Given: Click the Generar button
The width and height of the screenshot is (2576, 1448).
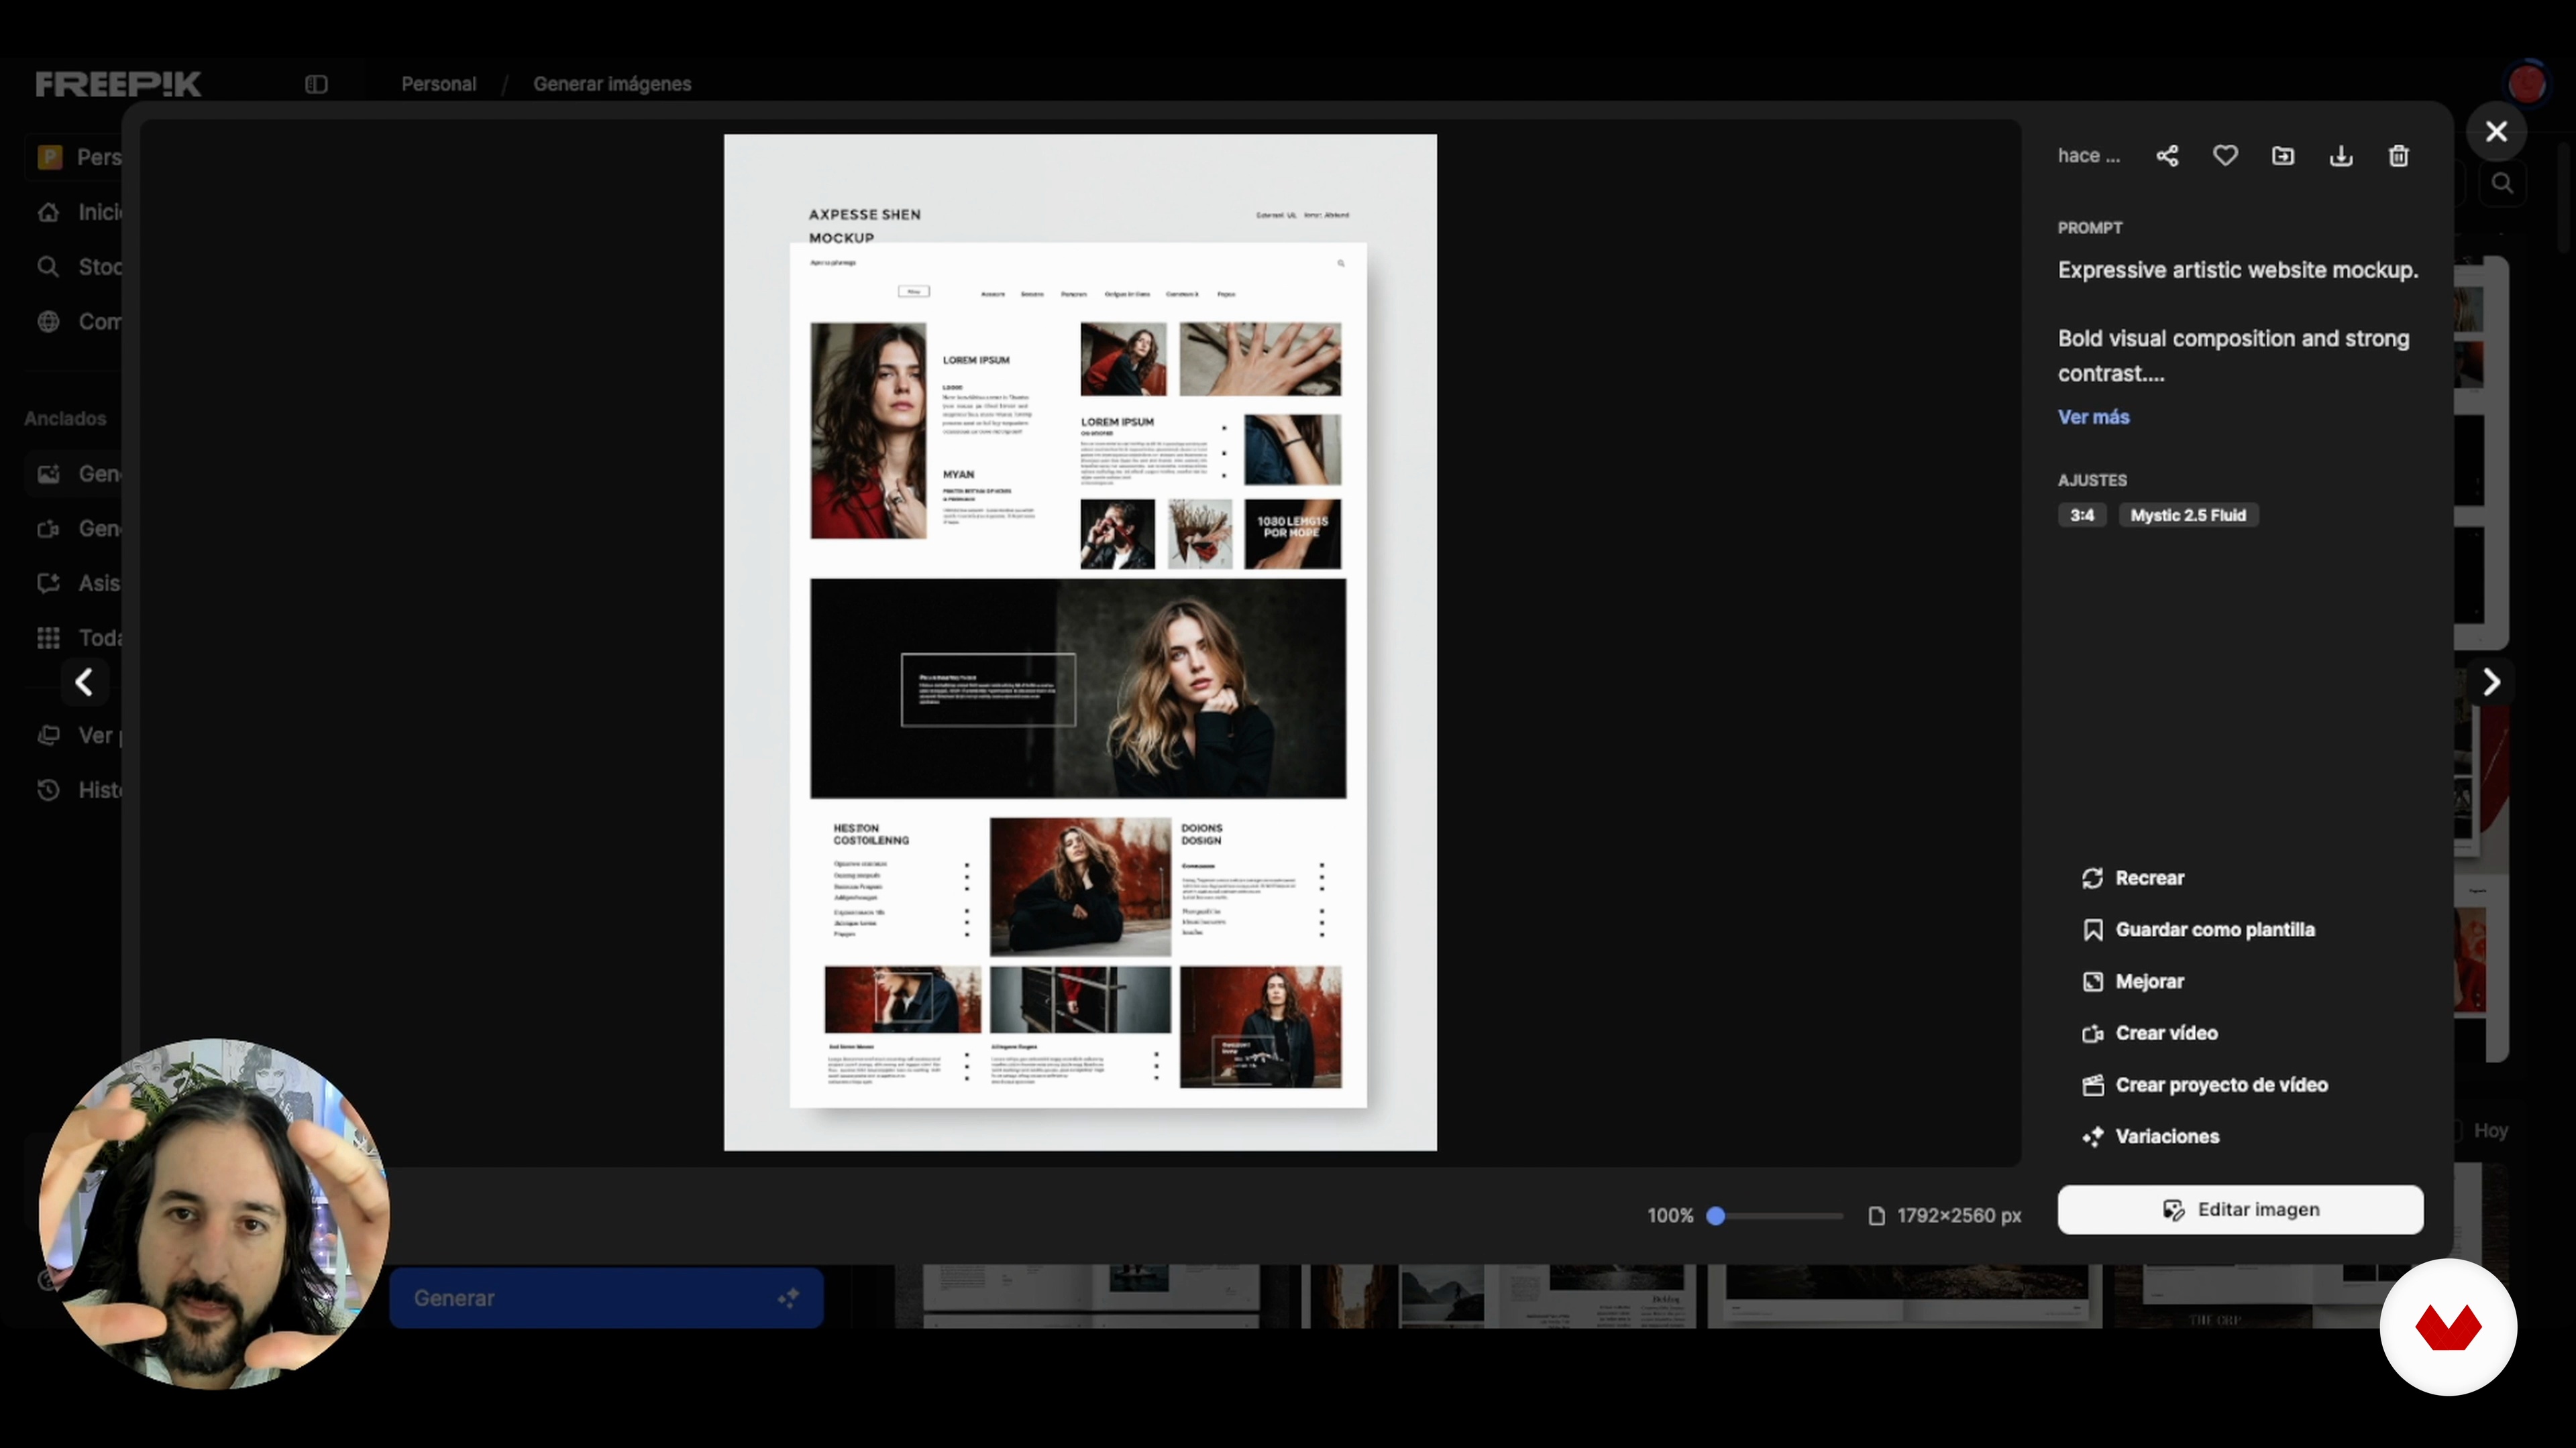Looking at the screenshot, I should click(606, 1297).
